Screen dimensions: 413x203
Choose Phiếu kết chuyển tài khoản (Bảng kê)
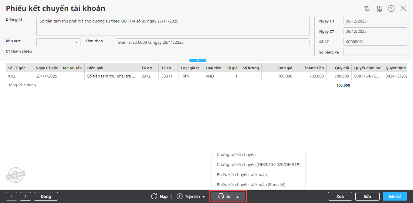point(251,184)
